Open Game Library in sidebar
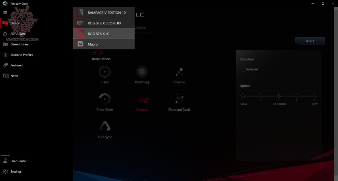Image resolution: width=338 pixels, height=181 pixels. tap(19, 44)
